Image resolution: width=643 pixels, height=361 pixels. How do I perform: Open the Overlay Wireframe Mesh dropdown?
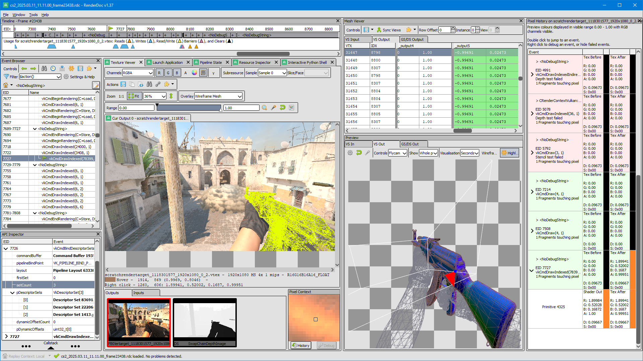click(x=218, y=96)
